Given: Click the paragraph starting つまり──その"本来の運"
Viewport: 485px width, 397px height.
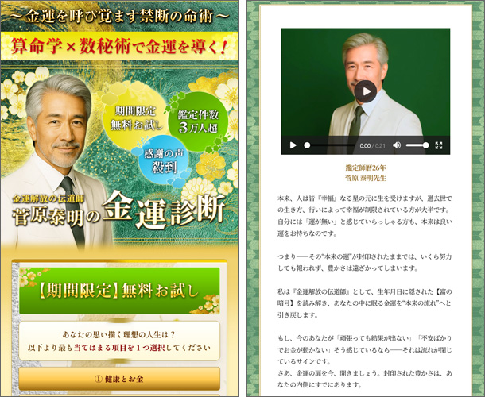Looking at the screenshot, I should click(x=365, y=262).
